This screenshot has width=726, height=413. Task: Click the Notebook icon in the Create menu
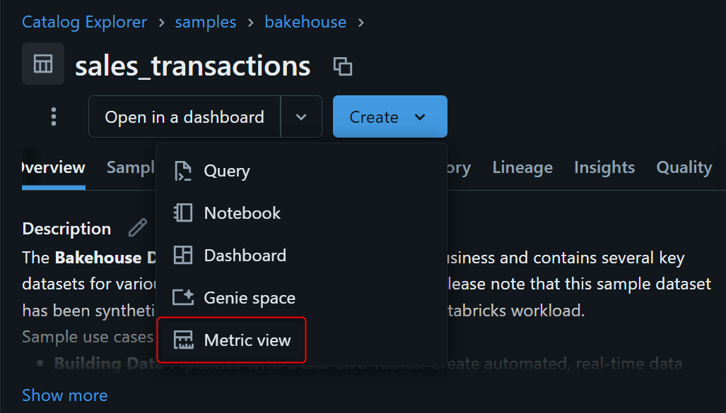[x=183, y=213]
